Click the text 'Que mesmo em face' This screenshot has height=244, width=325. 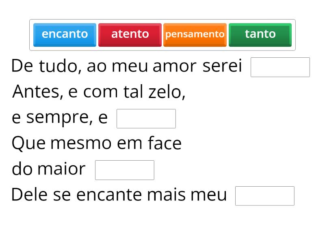96,143
